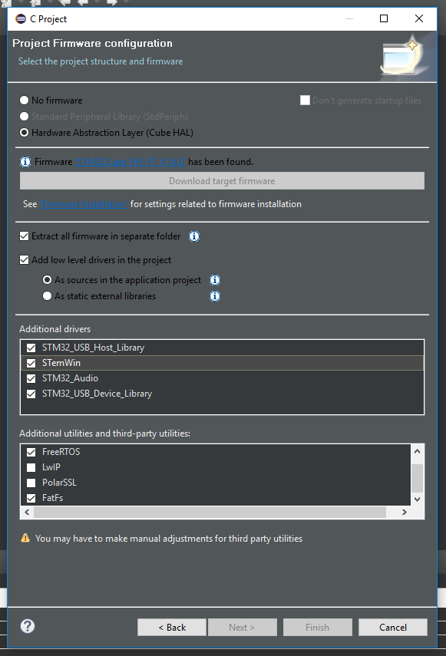Viewport: 446px width, 656px height.
Task: Click the utilities list scroll right arrow
Action: coord(404,512)
